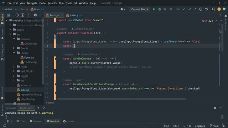The height and width of the screenshot is (128, 228).
Task: Click the Stop square button
Action: point(171,9)
